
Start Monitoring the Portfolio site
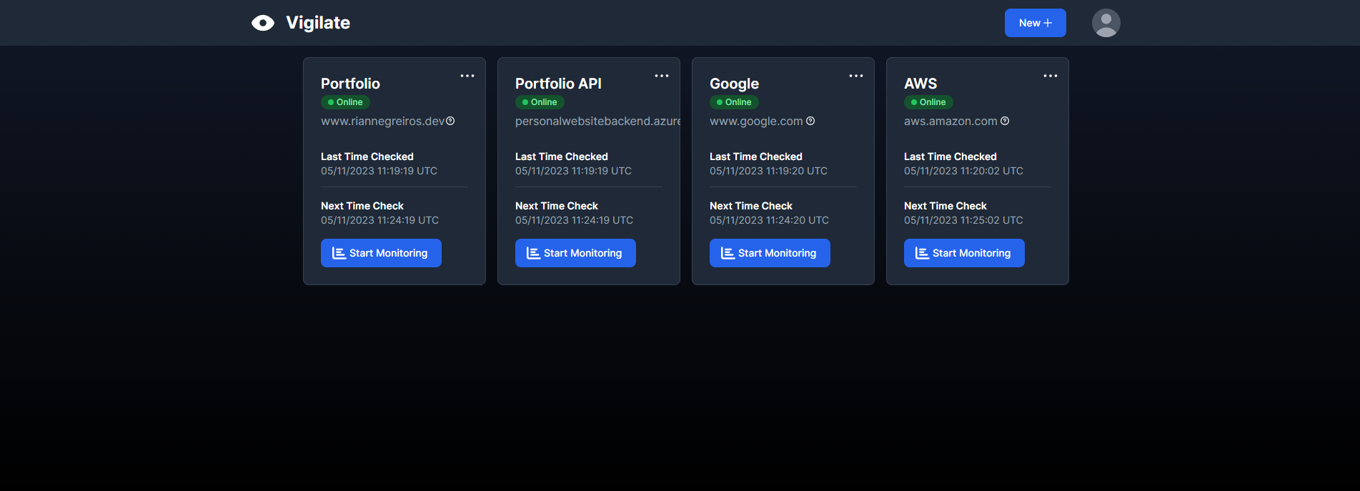coord(381,253)
